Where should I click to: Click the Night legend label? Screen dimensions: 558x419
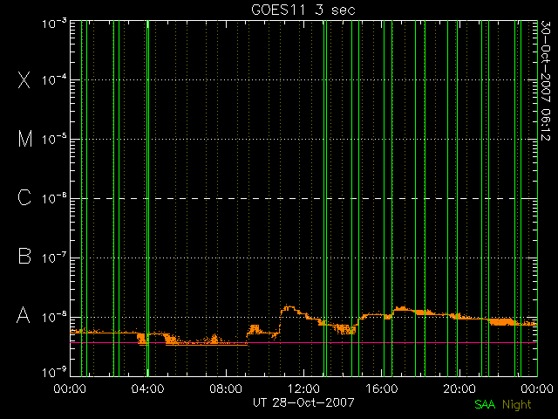pyautogui.click(x=517, y=405)
